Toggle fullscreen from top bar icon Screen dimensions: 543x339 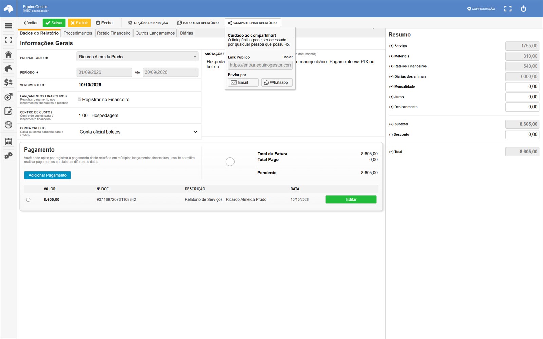pos(508,9)
